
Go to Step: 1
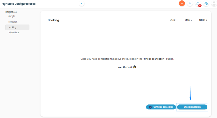tap(173, 20)
